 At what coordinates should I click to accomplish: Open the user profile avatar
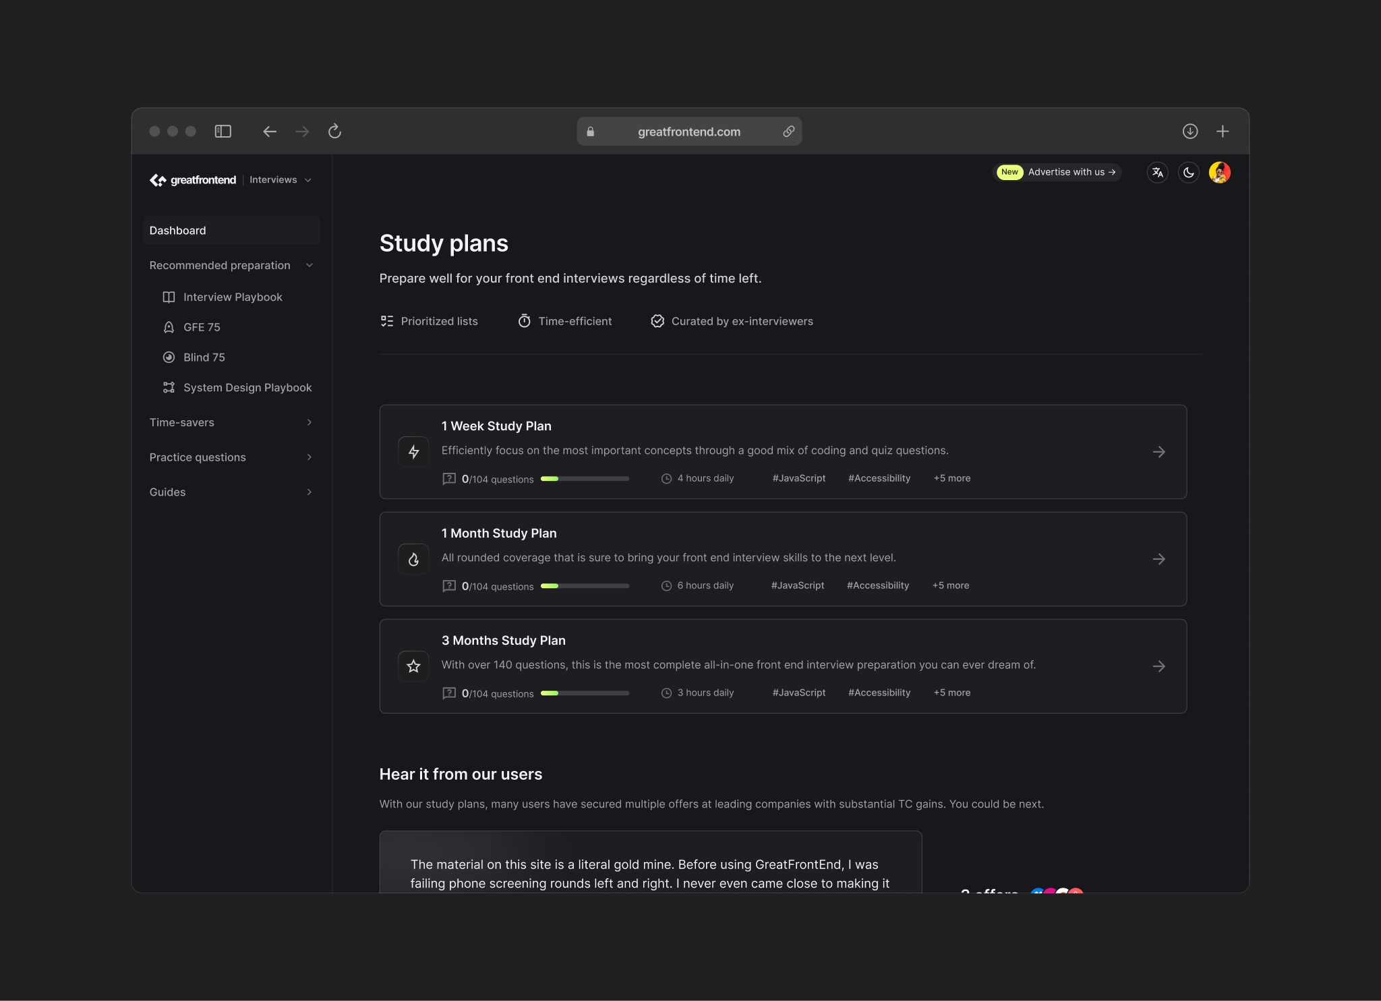pyautogui.click(x=1220, y=173)
